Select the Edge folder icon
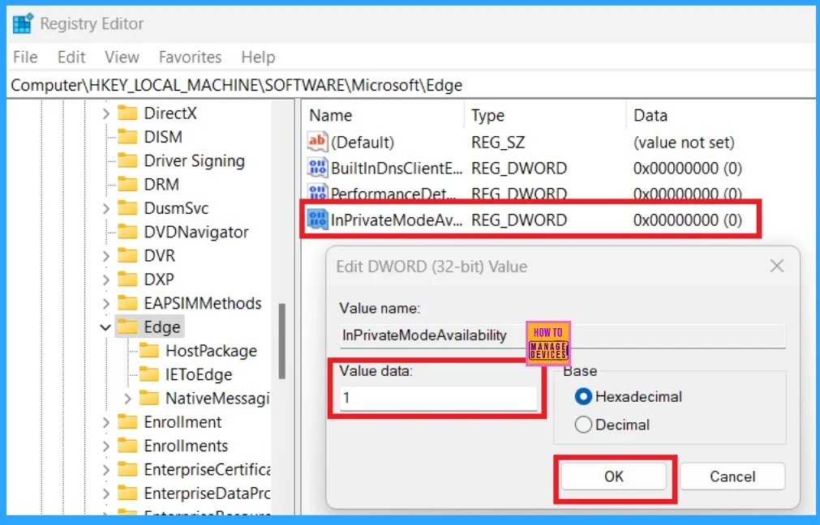Image resolution: width=820 pixels, height=525 pixels. point(127,327)
